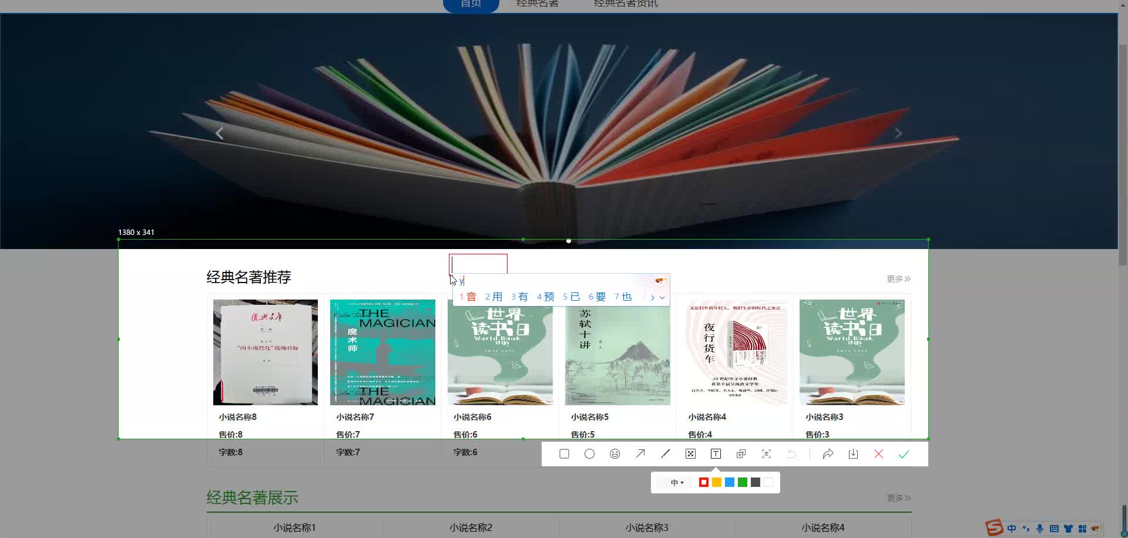Open the soft keyboard on Sogou bar
The height and width of the screenshot is (538, 1128).
(x=1054, y=529)
